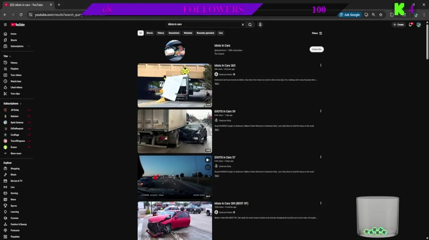429x240 pixels.
Task: Open the Idiots In Cars 300 (BEST OF) title
Action: 231,203
